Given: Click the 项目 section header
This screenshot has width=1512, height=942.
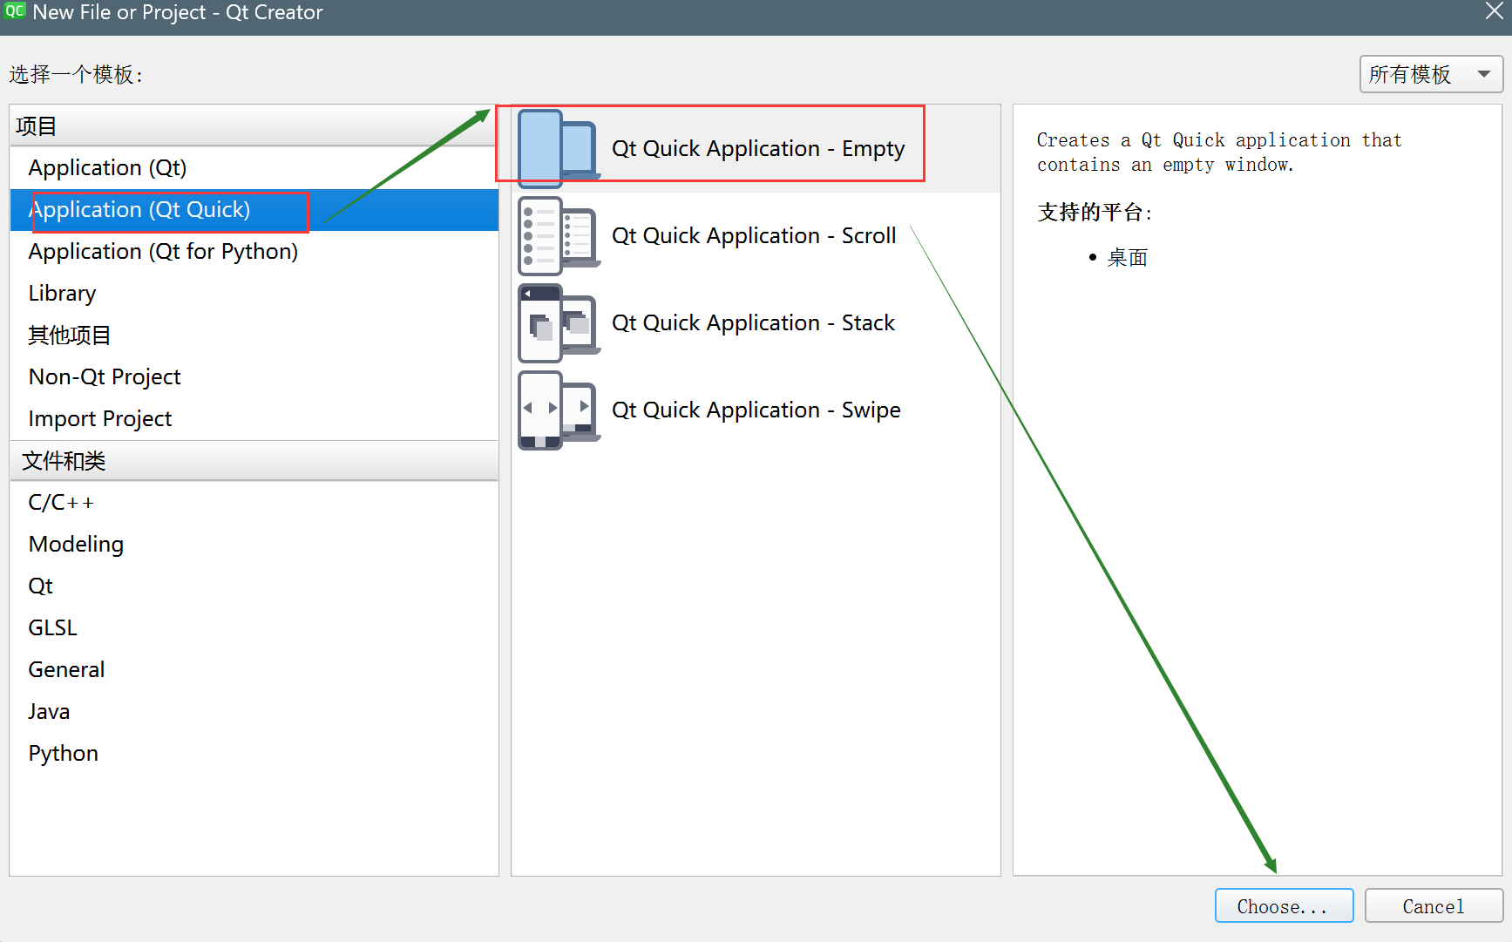Looking at the screenshot, I should click(x=254, y=125).
